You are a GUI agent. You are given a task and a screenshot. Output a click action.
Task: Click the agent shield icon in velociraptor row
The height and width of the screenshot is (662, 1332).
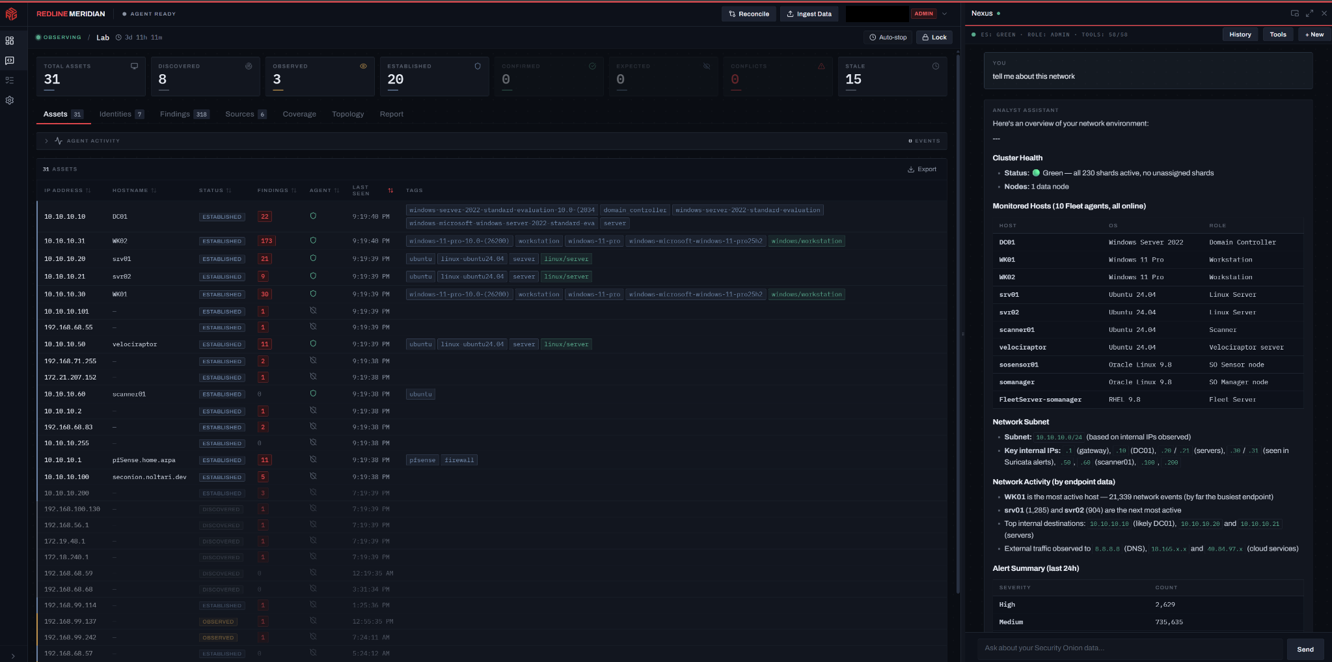click(313, 344)
